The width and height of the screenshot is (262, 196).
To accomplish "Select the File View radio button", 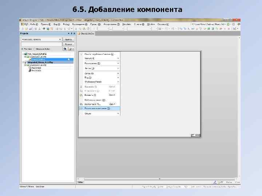I will point(22,49).
